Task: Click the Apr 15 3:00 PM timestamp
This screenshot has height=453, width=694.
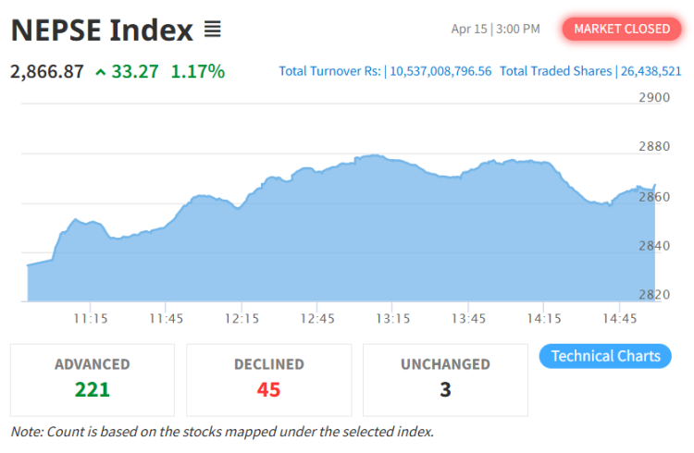Action: tap(495, 29)
